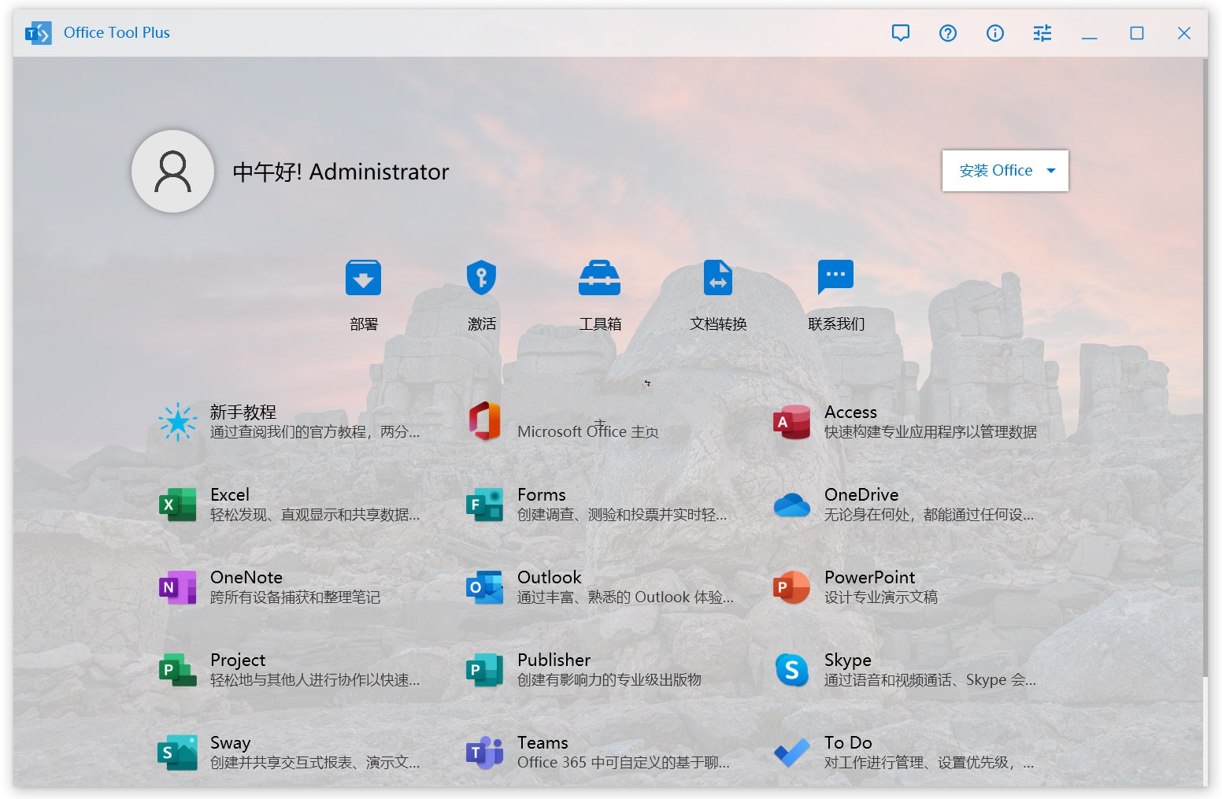
Task: Open the 新手教程 title link
Action: click(243, 412)
